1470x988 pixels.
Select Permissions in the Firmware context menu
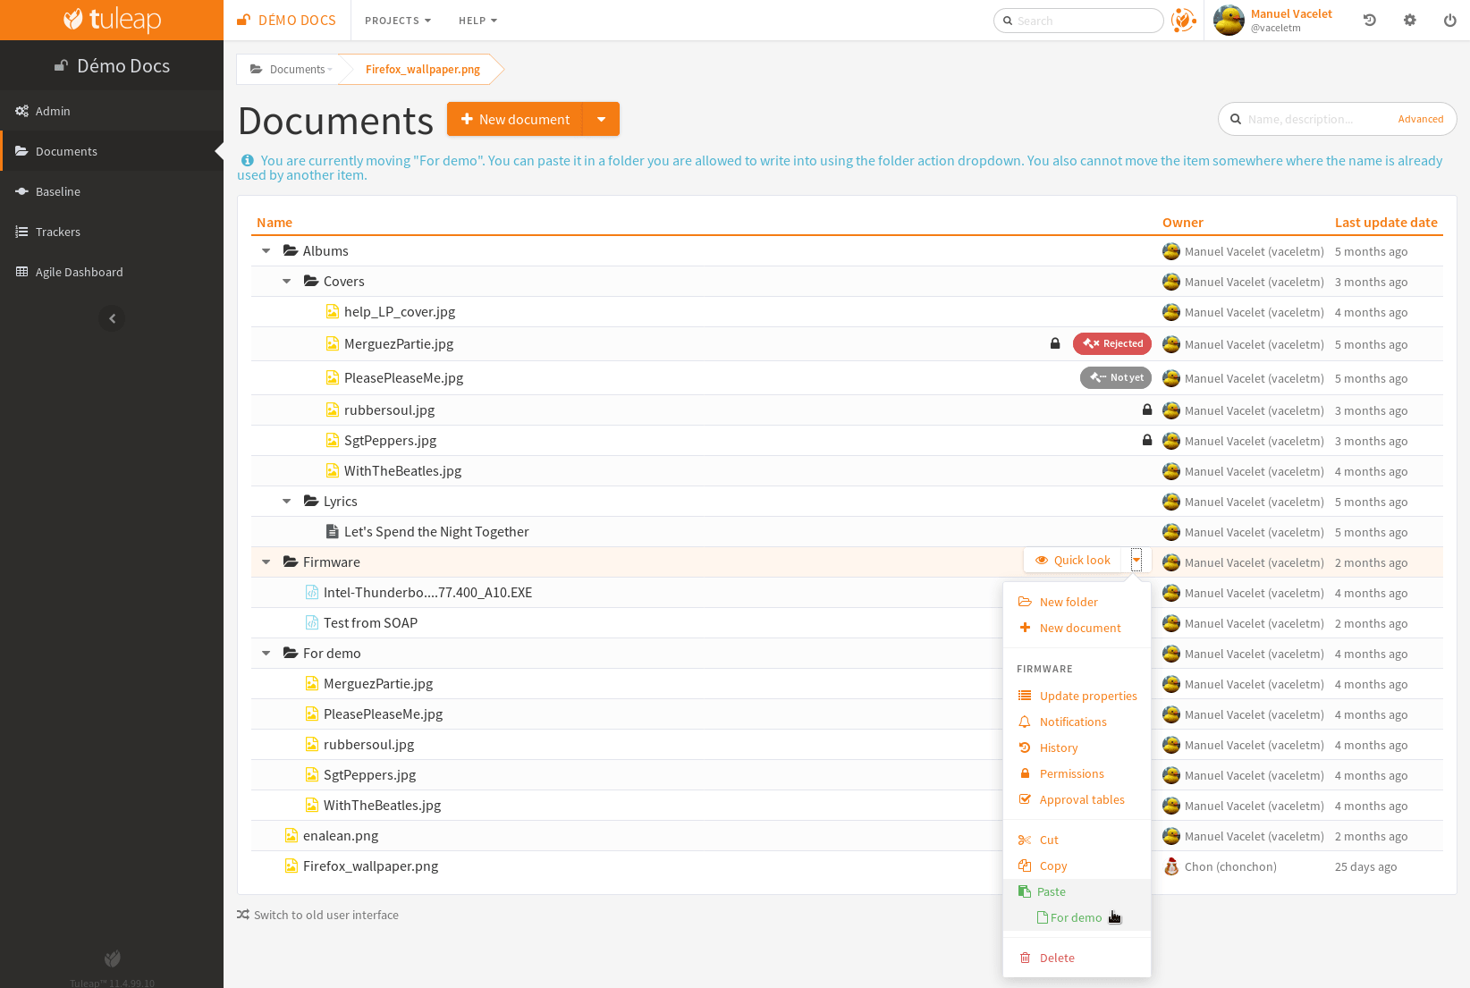[x=1073, y=773]
